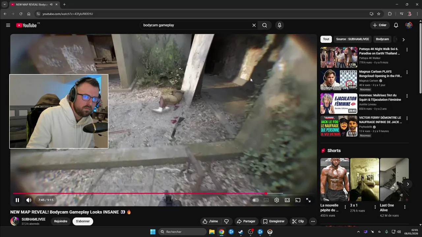Select the Tout filter chip
422x237 pixels.
[x=326, y=39]
